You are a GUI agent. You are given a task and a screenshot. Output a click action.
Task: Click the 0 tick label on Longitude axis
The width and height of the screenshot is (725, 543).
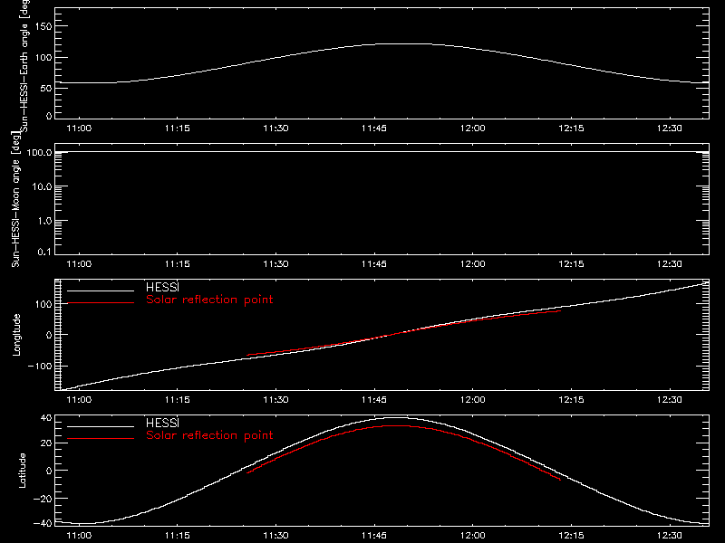49,335
